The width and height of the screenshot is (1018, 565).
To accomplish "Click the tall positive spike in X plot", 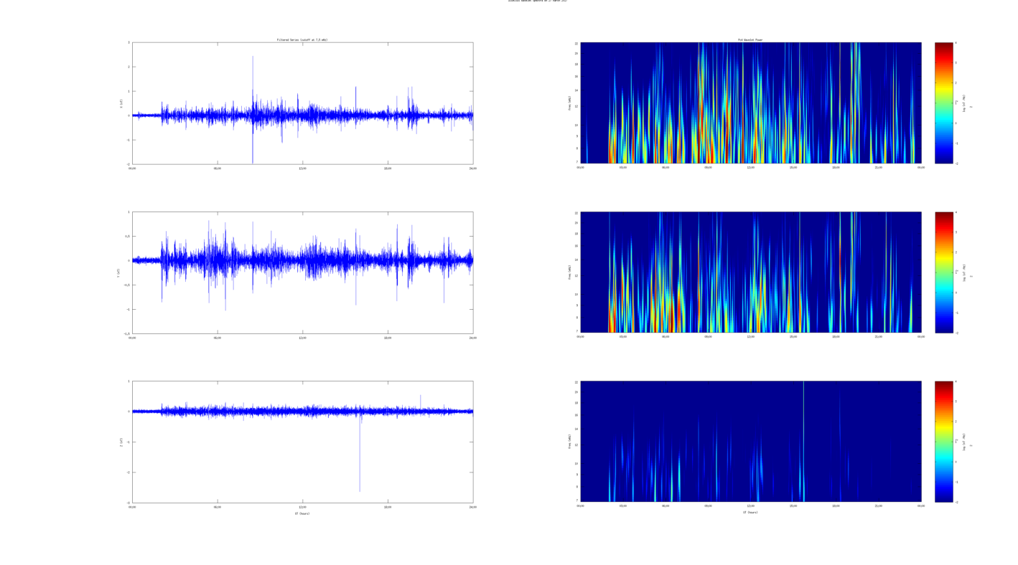I will [253, 85].
